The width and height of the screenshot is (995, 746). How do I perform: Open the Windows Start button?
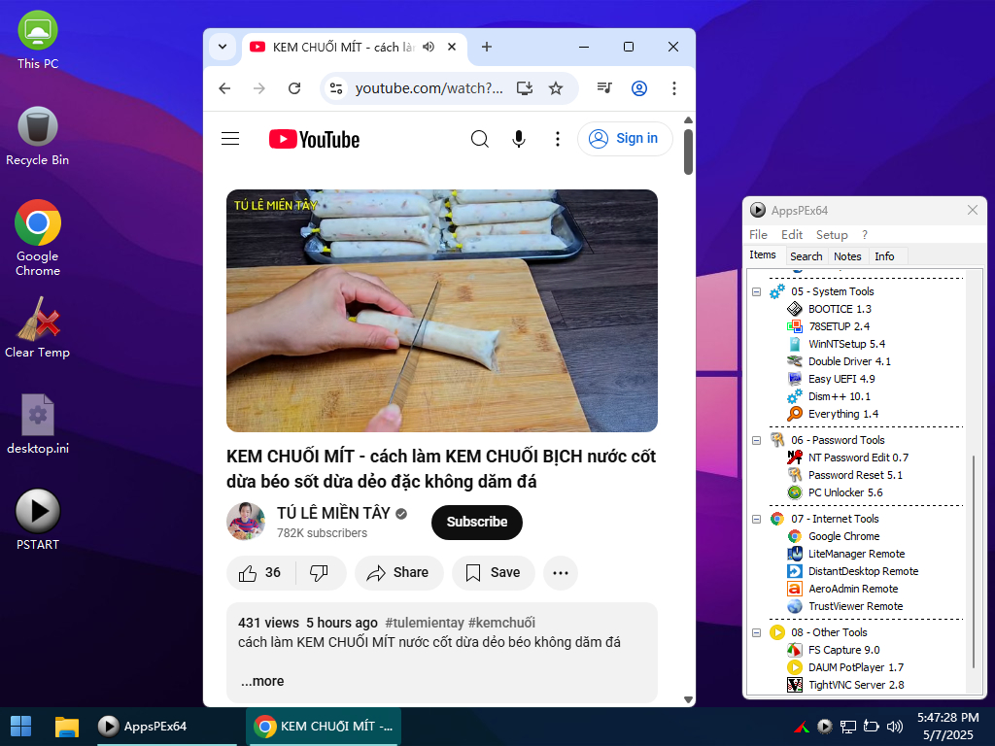pos(21,727)
